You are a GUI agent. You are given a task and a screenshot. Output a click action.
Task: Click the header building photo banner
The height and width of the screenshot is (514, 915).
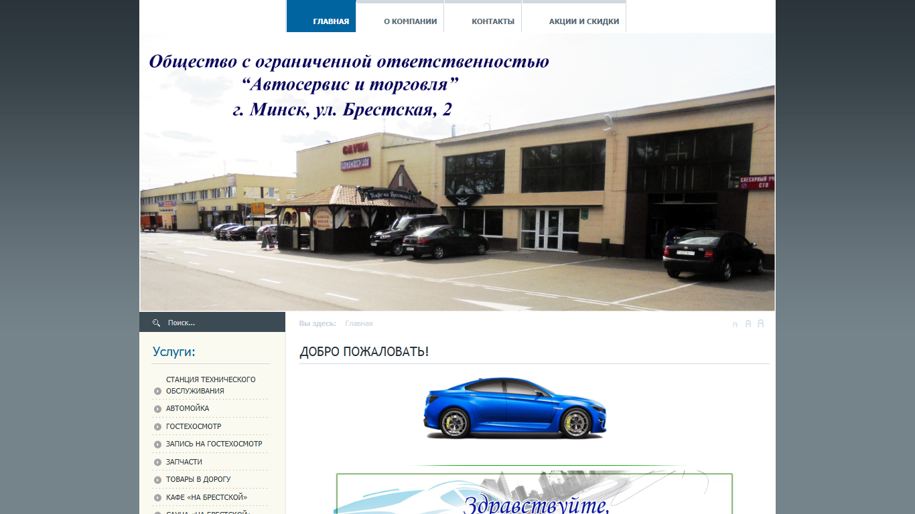[x=457, y=171]
